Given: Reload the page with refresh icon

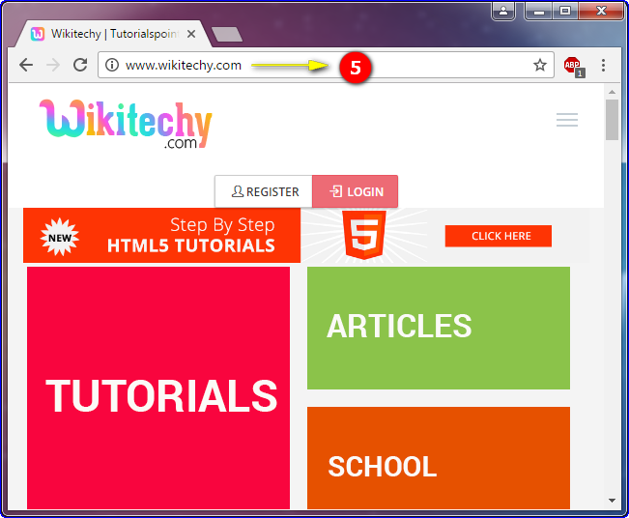Looking at the screenshot, I should click(80, 66).
